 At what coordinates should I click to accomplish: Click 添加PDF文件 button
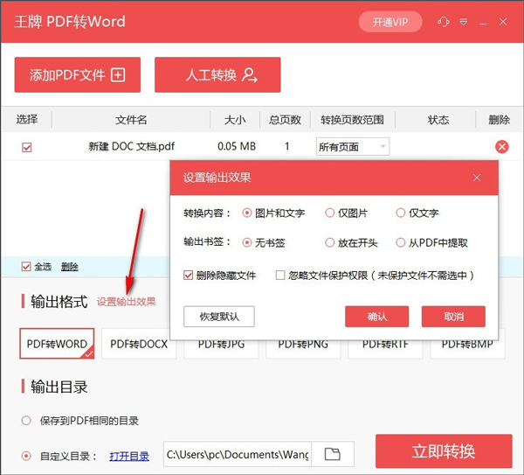[x=78, y=74]
